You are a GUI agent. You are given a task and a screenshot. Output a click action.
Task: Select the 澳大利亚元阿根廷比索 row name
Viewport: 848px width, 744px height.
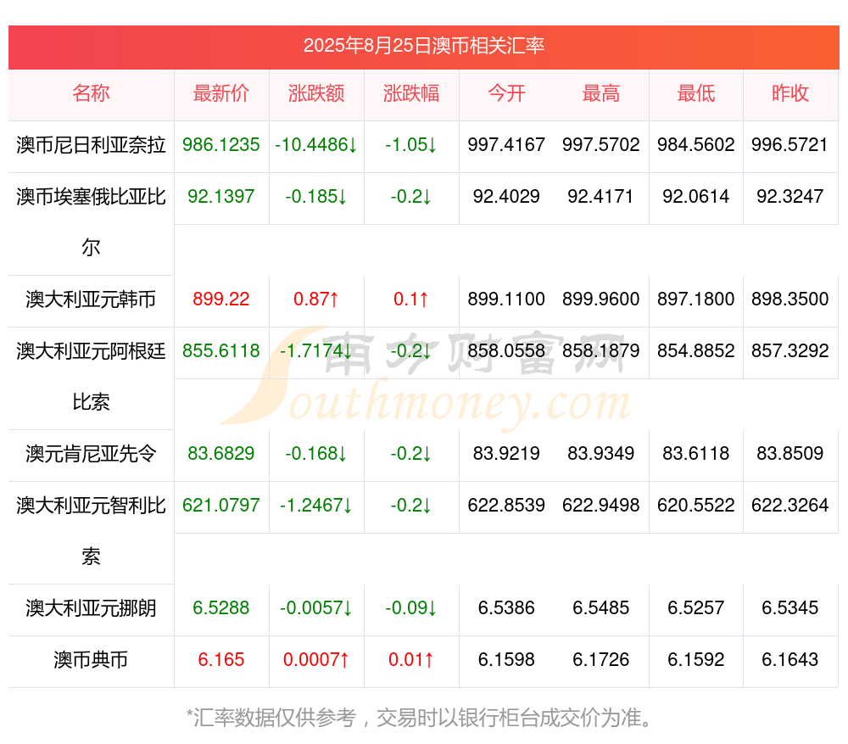[91, 377]
